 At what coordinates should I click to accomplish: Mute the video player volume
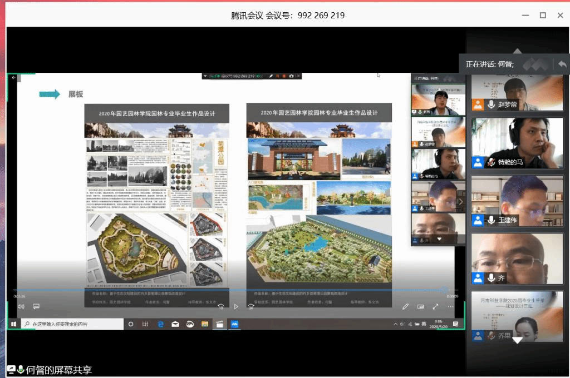(21, 306)
